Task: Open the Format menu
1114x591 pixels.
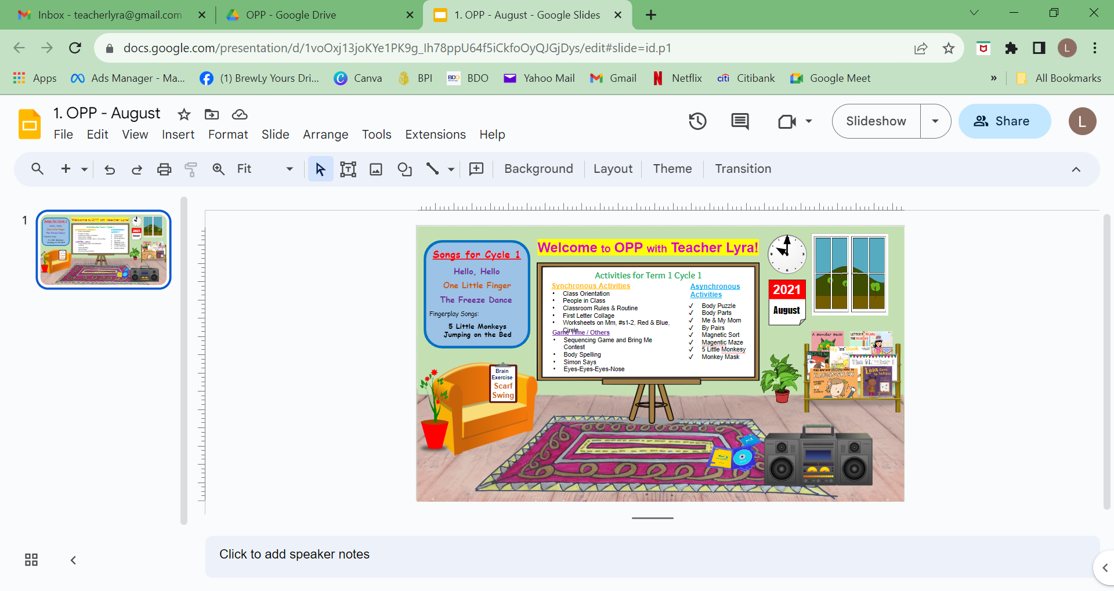Action: [228, 135]
